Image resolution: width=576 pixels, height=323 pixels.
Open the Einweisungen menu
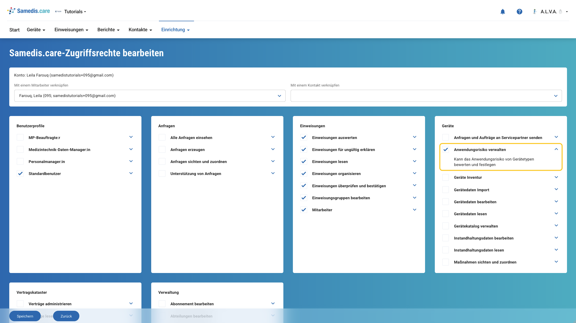pos(71,30)
